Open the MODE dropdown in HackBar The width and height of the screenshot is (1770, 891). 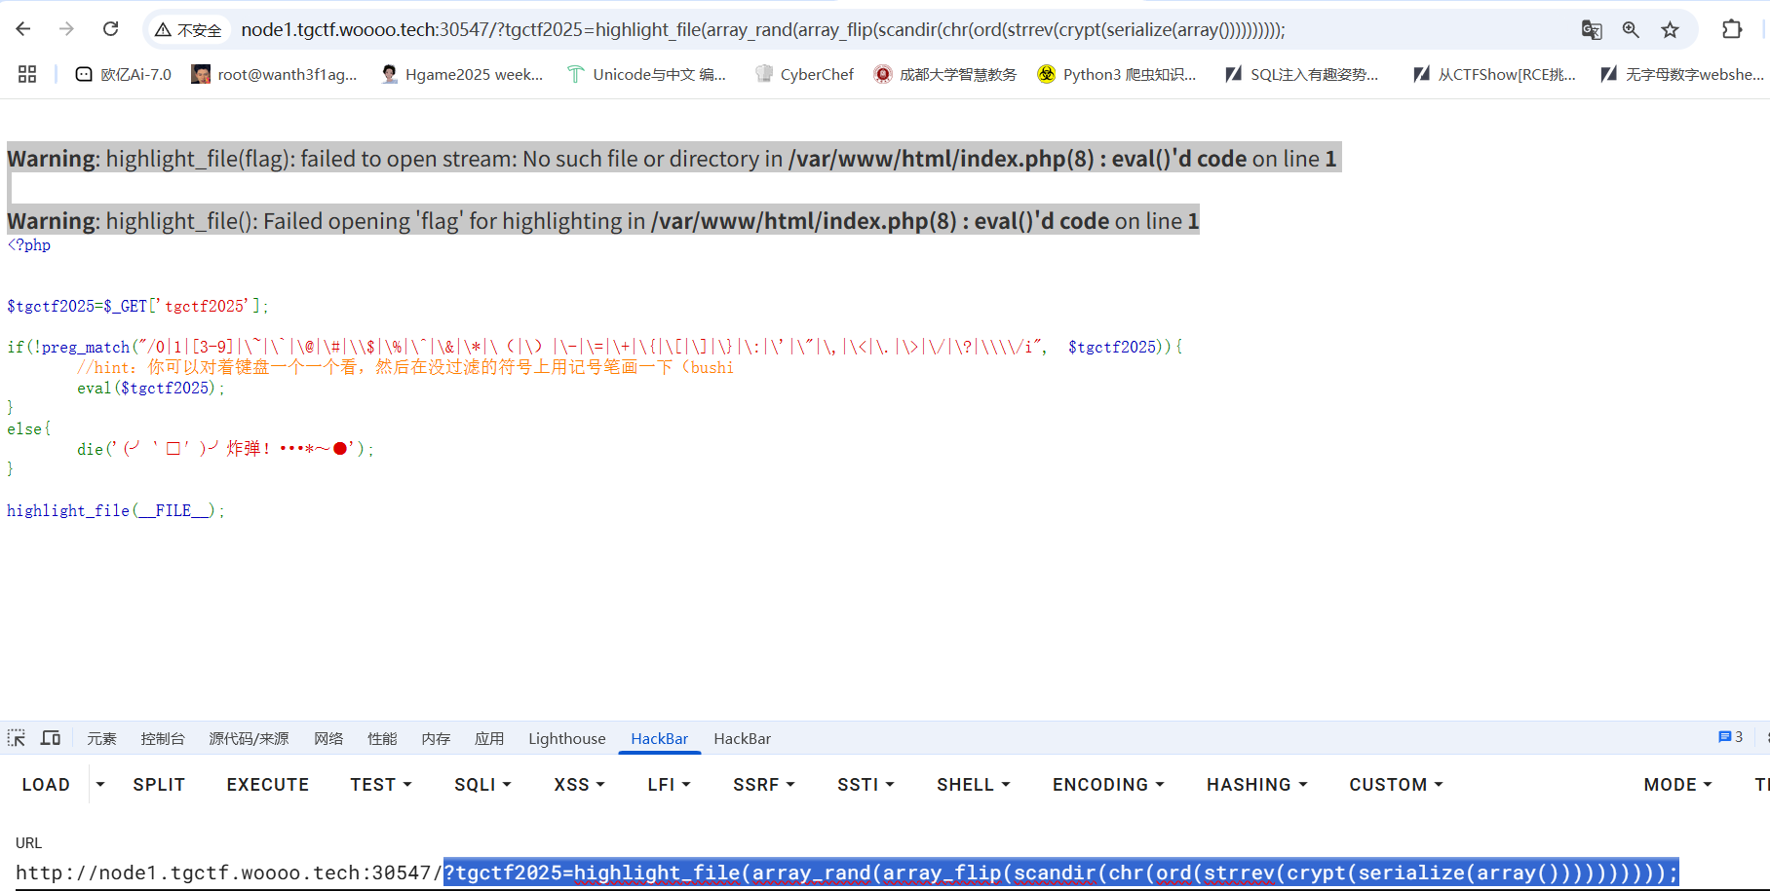[1677, 785]
